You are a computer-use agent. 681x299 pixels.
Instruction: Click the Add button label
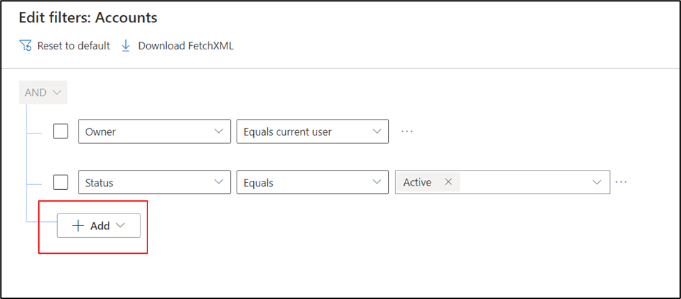point(100,225)
